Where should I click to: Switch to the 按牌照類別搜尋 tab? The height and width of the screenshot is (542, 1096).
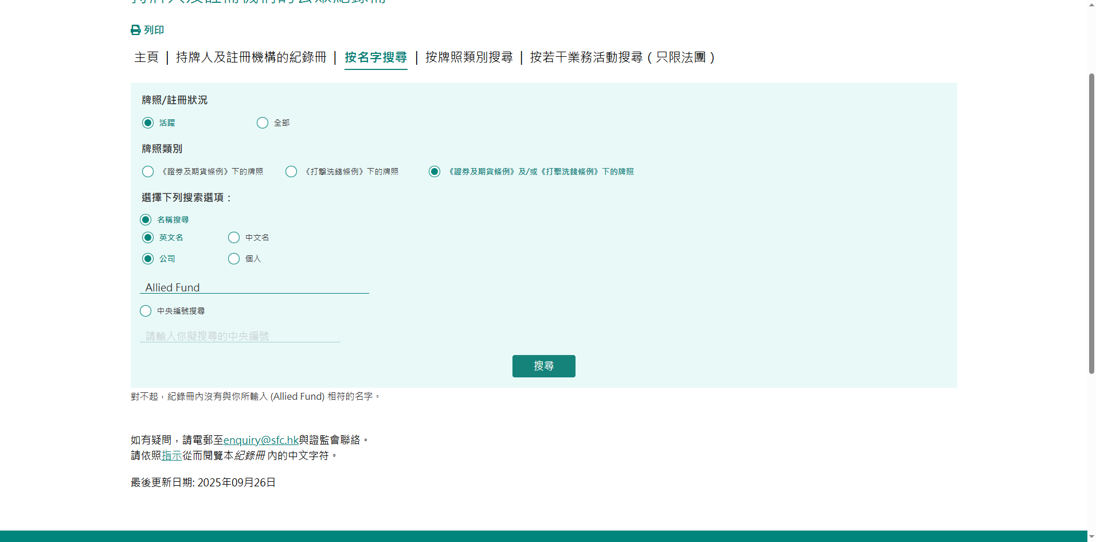[468, 57]
